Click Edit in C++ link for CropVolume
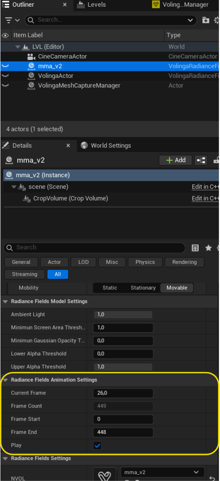The width and height of the screenshot is (220, 481). (x=205, y=199)
